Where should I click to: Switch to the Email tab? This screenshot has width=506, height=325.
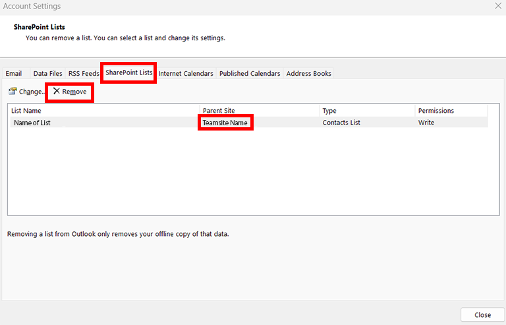point(14,74)
